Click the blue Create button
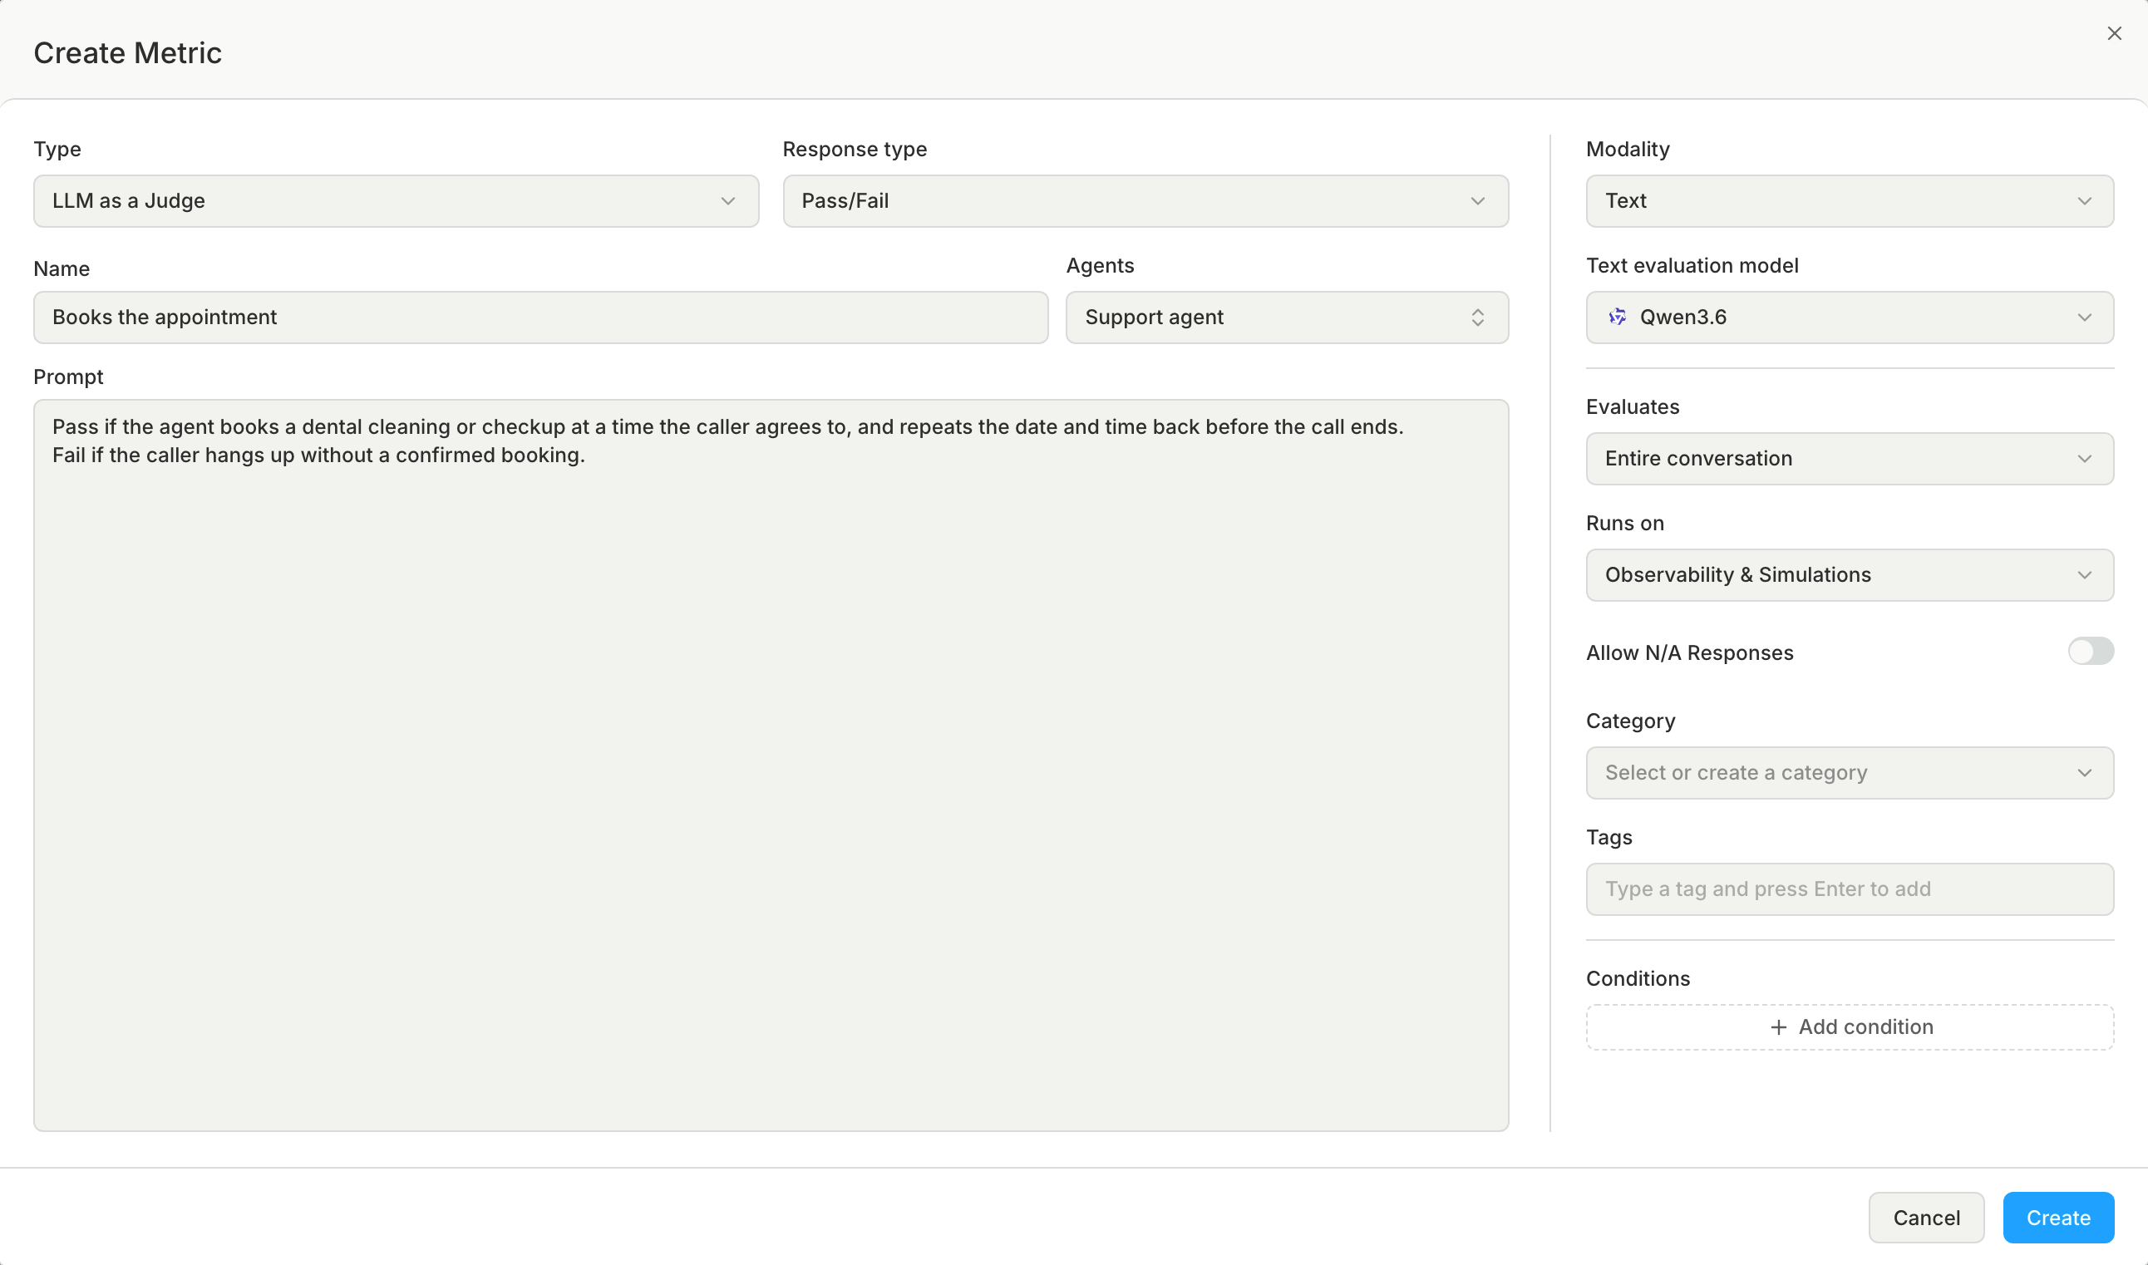Image resolution: width=2148 pixels, height=1265 pixels. coord(2057,1218)
